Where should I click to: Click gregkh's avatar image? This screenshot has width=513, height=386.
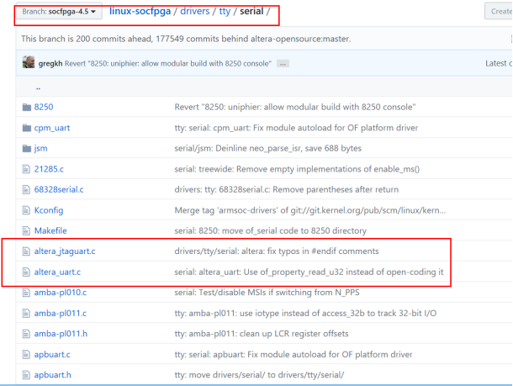click(29, 62)
